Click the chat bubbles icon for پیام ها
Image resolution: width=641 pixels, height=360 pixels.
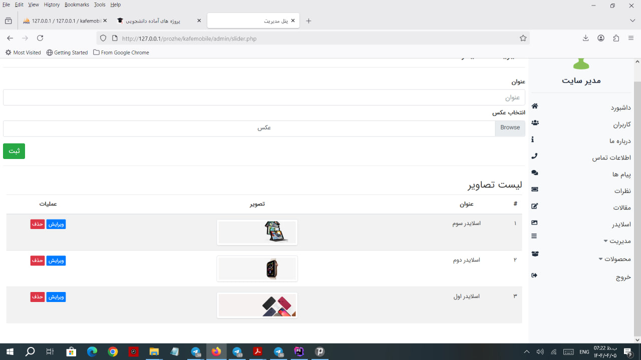point(534,172)
